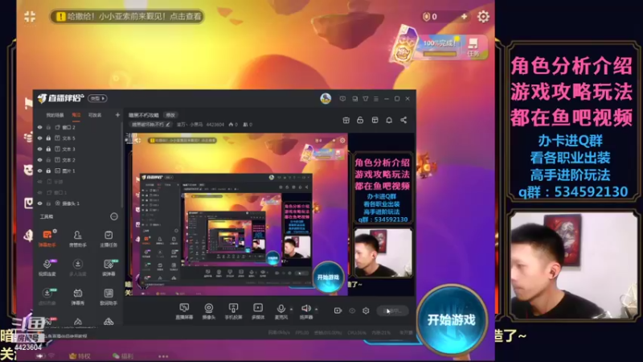
Task: Toggle the lock on 文本 3
Action: [48, 149]
